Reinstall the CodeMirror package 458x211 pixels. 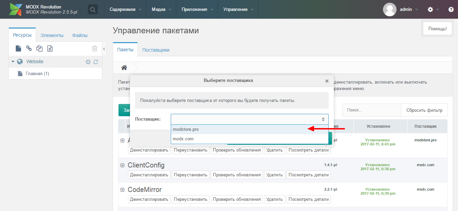pos(190,199)
